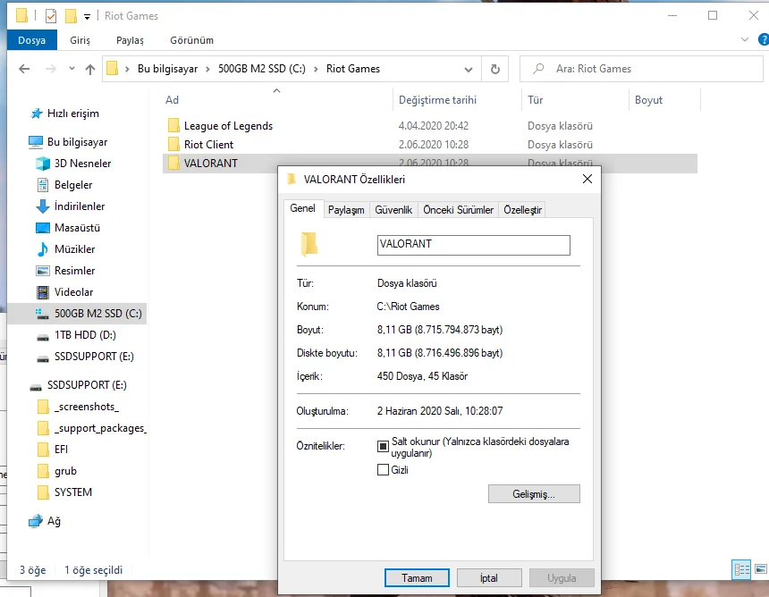769x597 pixels.
Task: Click '500GB M2 SSD (C:)' breadcrumb in address bar
Action: click(x=262, y=69)
